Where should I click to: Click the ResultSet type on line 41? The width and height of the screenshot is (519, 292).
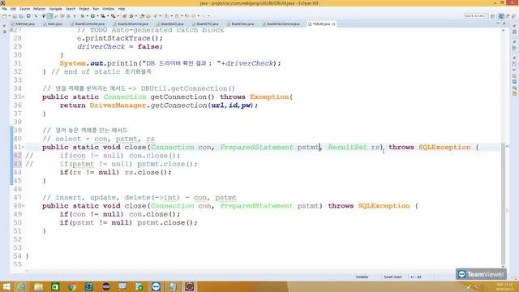pyautogui.click(x=347, y=148)
